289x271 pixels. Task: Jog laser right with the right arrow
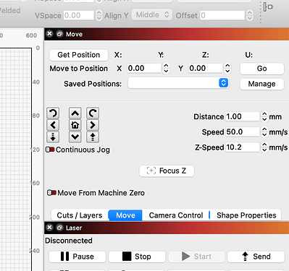click(93, 125)
